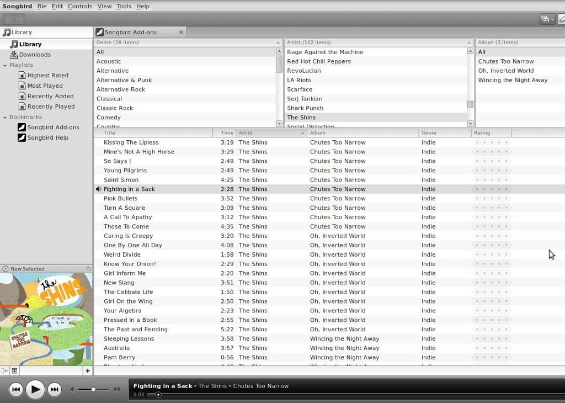Viewport: 565px width, 403px height.
Task: Click the Album filter pane header
Action: (520, 43)
